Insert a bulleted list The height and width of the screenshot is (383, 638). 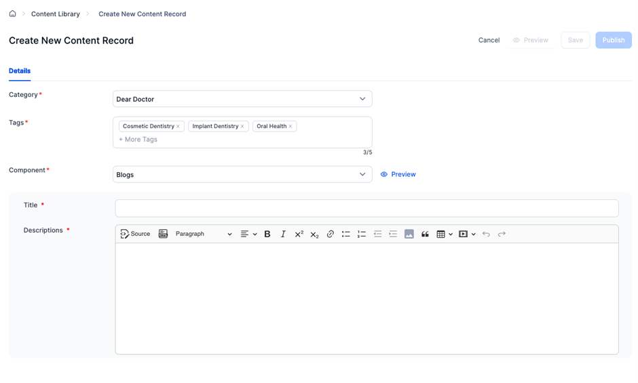coord(346,234)
